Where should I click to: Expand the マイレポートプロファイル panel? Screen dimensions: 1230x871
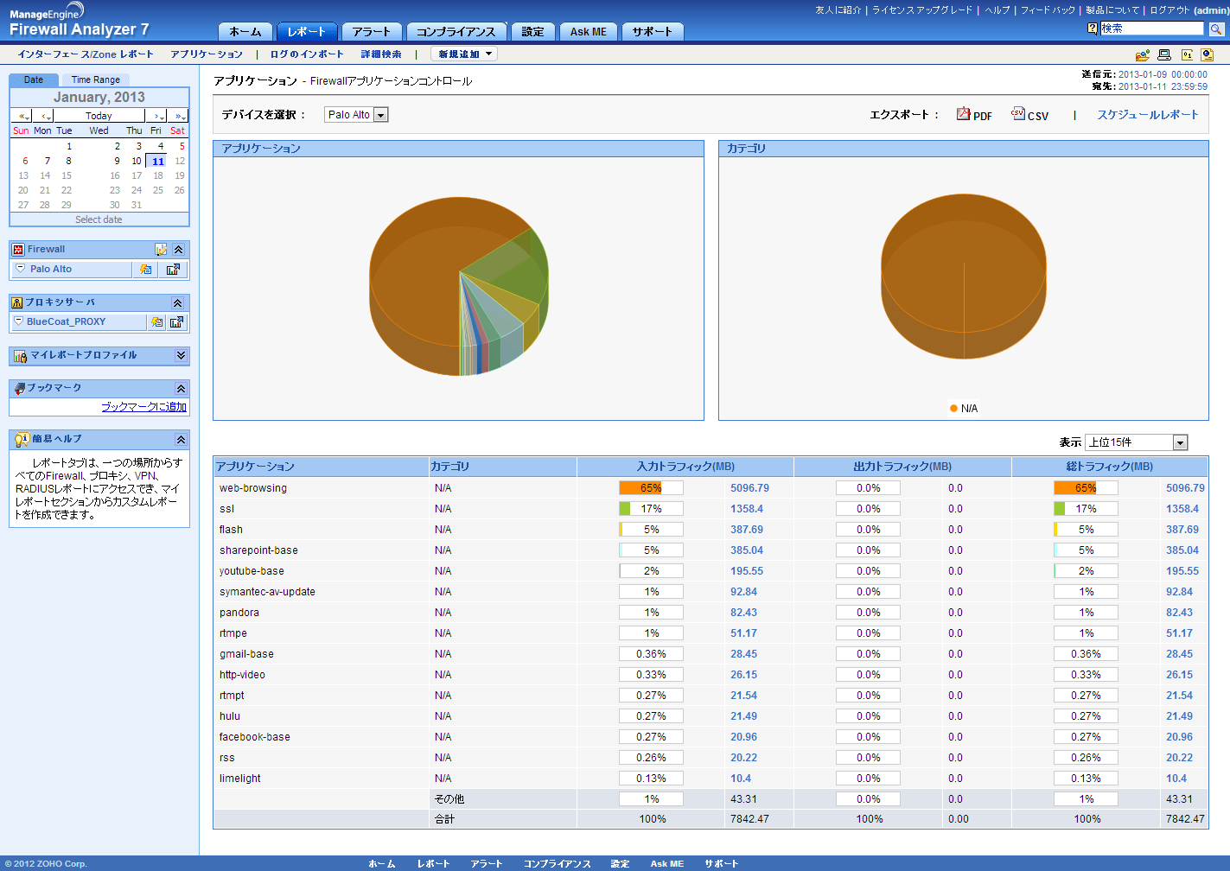point(180,355)
